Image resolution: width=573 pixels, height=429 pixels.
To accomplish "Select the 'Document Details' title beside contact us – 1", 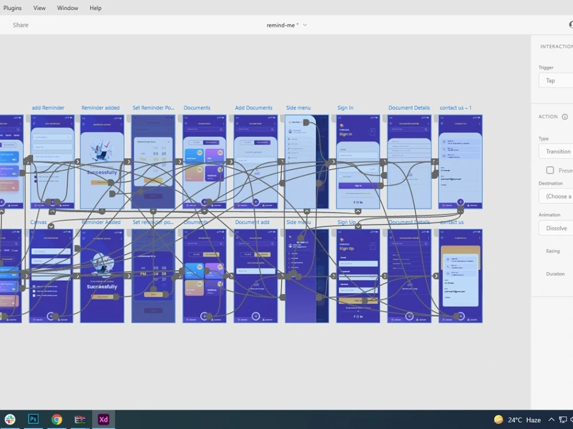I will 409,108.
